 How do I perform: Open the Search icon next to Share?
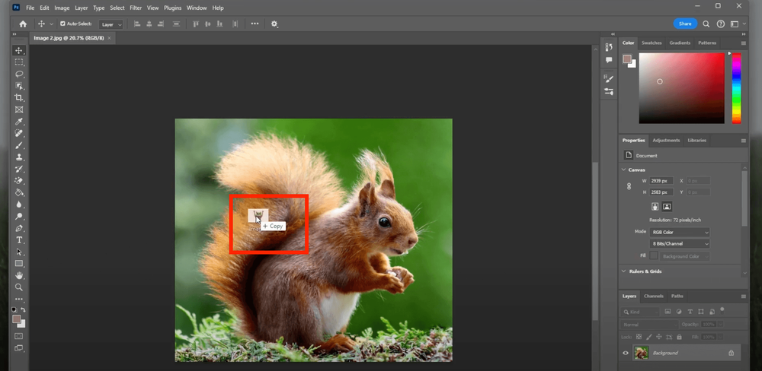coord(706,24)
